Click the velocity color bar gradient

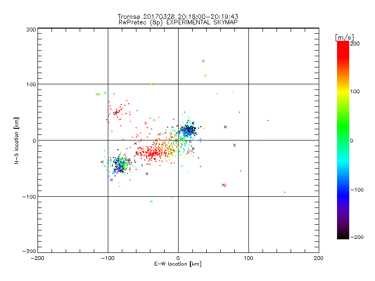(343, 140)
